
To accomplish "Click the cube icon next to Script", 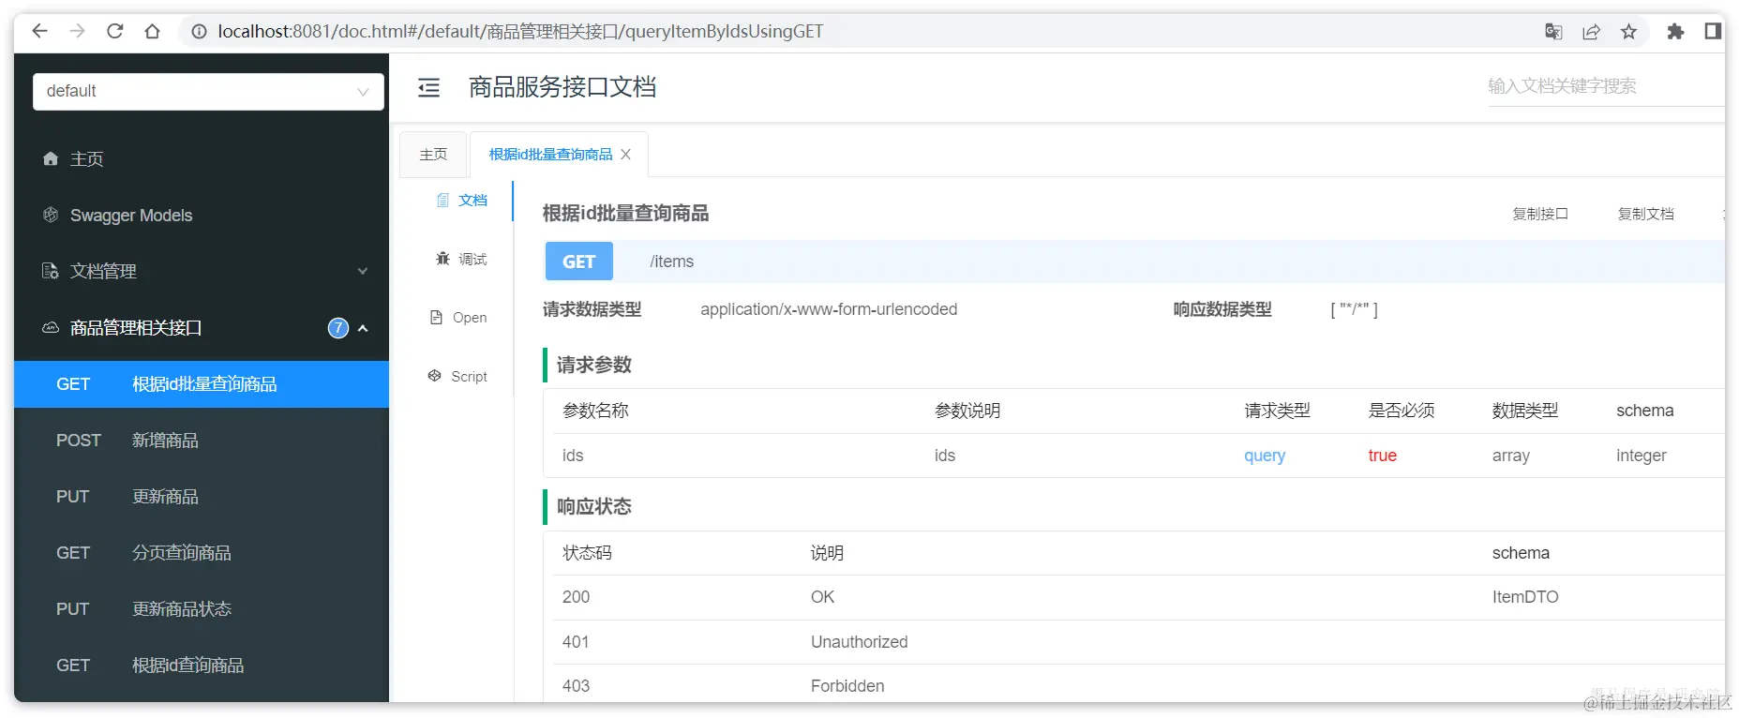I will click(435, 376).
